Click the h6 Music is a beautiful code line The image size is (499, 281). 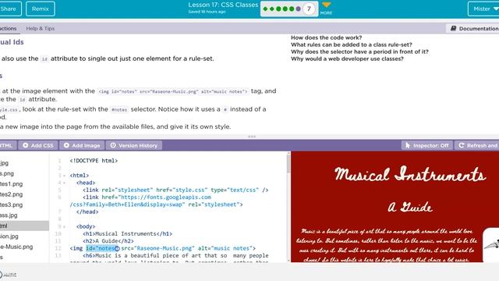pyautogui.click(x=175, y=256)
